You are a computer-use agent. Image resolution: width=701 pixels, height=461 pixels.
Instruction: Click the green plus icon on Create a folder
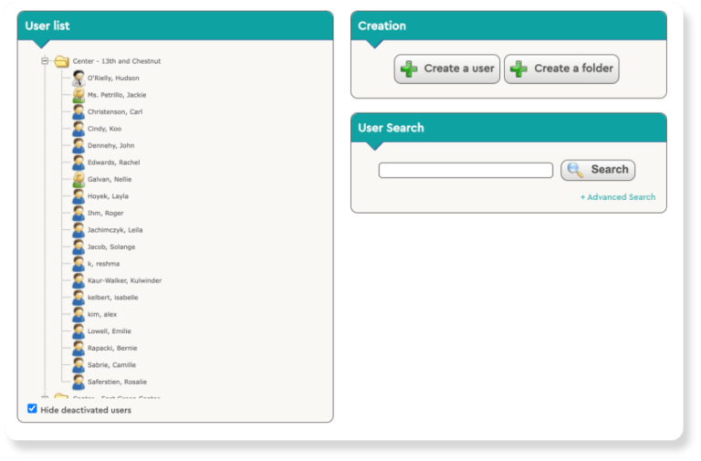(x=518, y=69)
